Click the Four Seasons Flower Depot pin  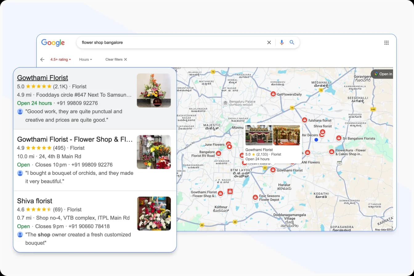255,197
